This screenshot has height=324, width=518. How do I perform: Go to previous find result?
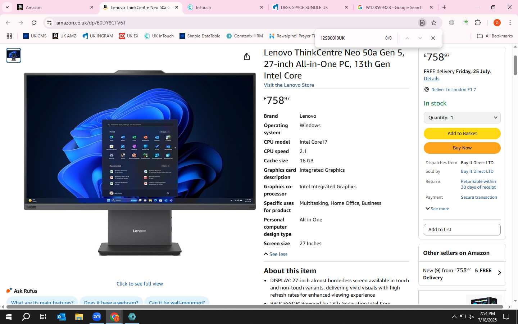(407, 38)
